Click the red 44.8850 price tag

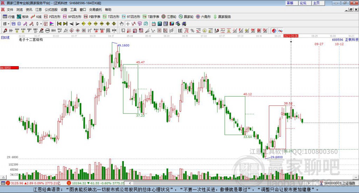(x=9, y=68)
